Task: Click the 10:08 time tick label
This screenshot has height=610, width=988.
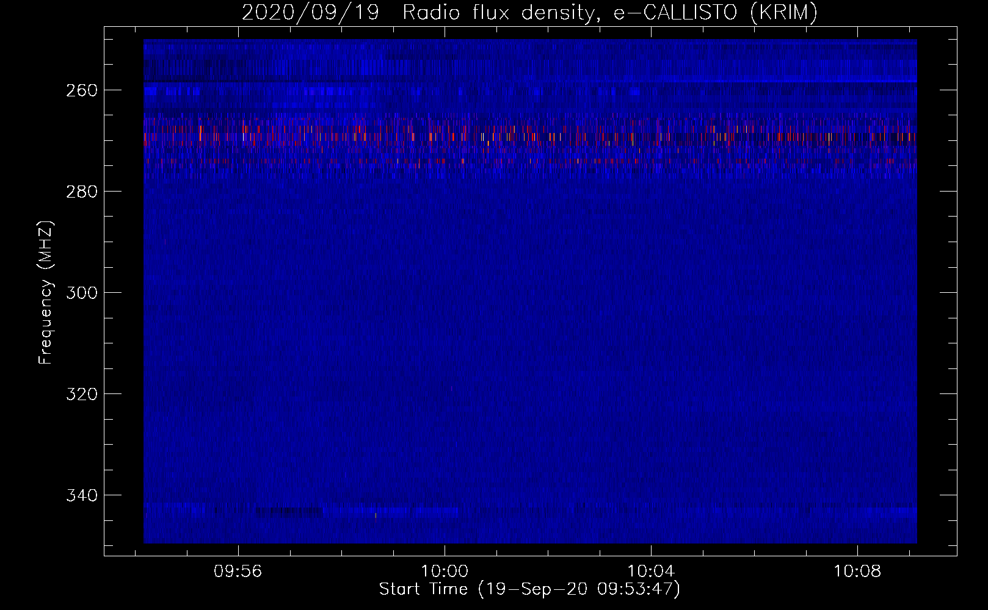Action: pos(857,572)
